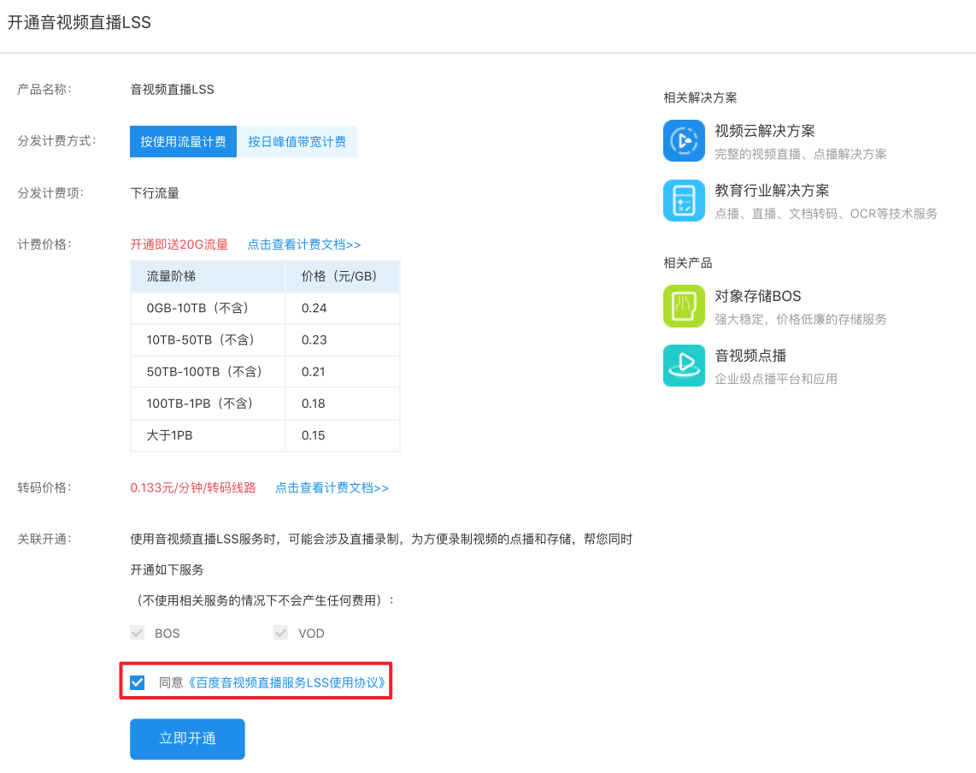
Task: Click the 相关产品 section heading
Action: [688, 263]
